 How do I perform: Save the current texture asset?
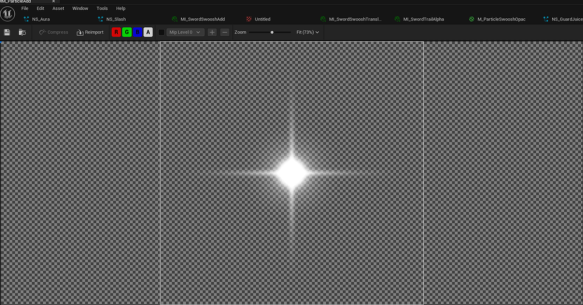click(7, 32)
